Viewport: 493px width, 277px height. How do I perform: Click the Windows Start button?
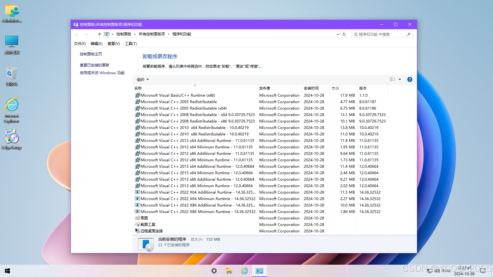click(8, 271)
